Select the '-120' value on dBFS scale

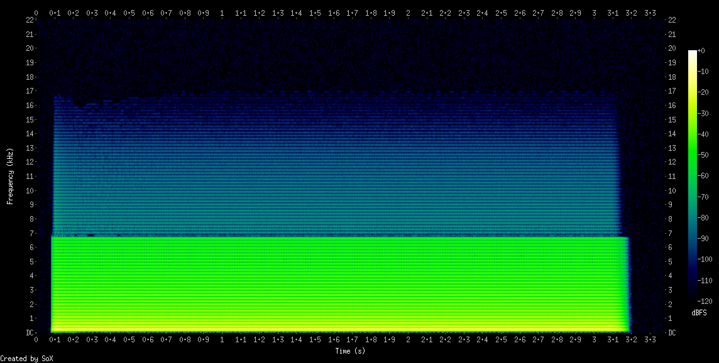click(705, 301)
